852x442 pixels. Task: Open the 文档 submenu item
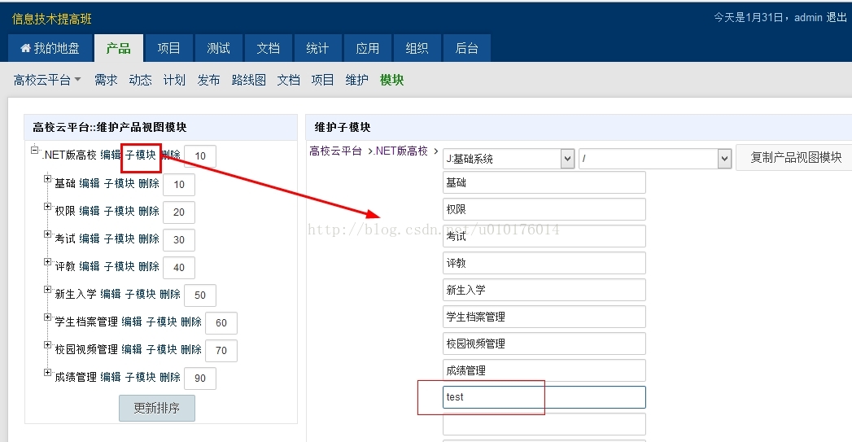click(289, 80)
